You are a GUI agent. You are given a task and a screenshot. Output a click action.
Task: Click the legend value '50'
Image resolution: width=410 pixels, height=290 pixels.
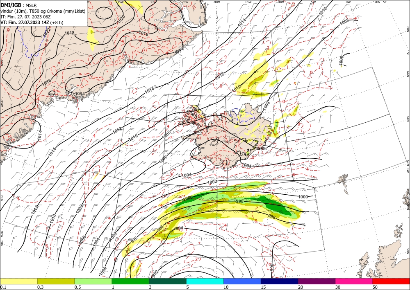click(375, 287)
